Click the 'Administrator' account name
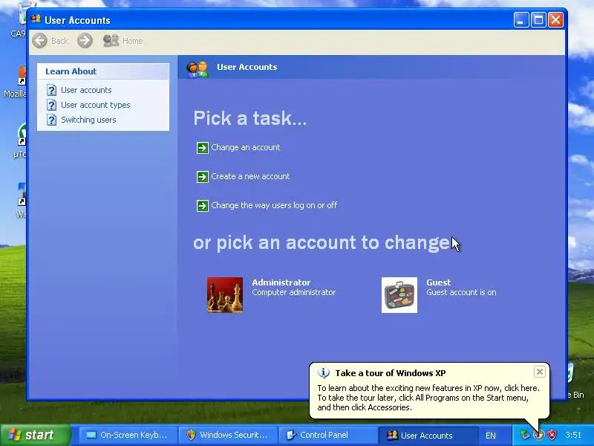Image resolution: width=594 pixels, height=446 pixels. [x=281, y=282]
